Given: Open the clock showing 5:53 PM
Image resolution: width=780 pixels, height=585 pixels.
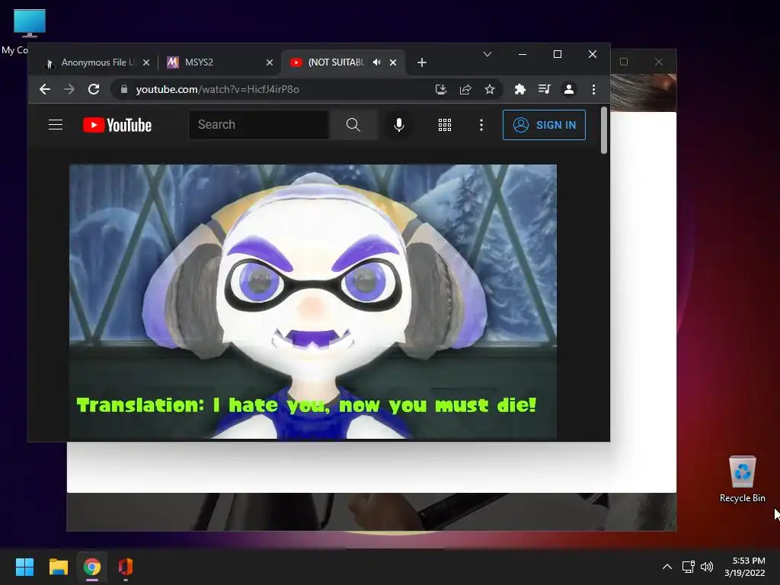Looking at the screenshot, I should coord(745,567).
